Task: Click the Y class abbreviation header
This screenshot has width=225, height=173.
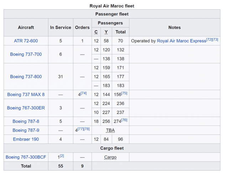Action: [106, 32]
